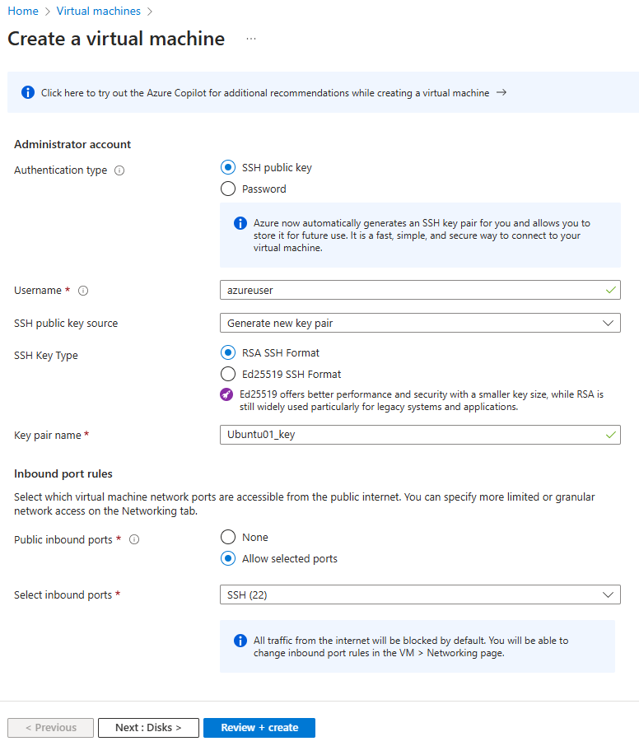
Task: Click the Administrator account heading
Action: (x=72, y=144)
